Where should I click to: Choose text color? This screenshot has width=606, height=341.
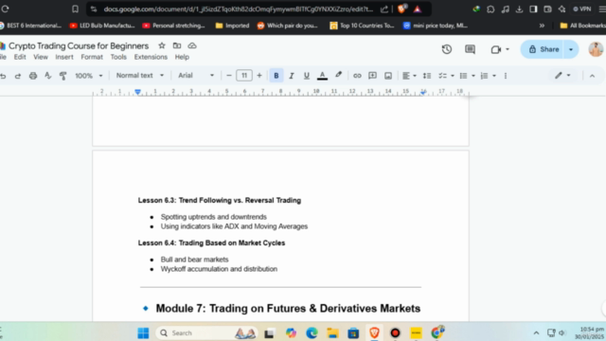(322, 76)
